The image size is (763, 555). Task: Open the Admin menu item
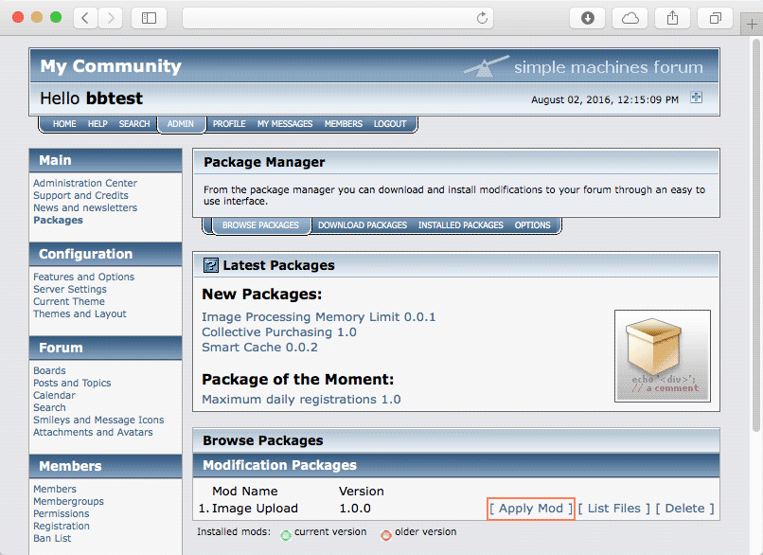[181, 124]
